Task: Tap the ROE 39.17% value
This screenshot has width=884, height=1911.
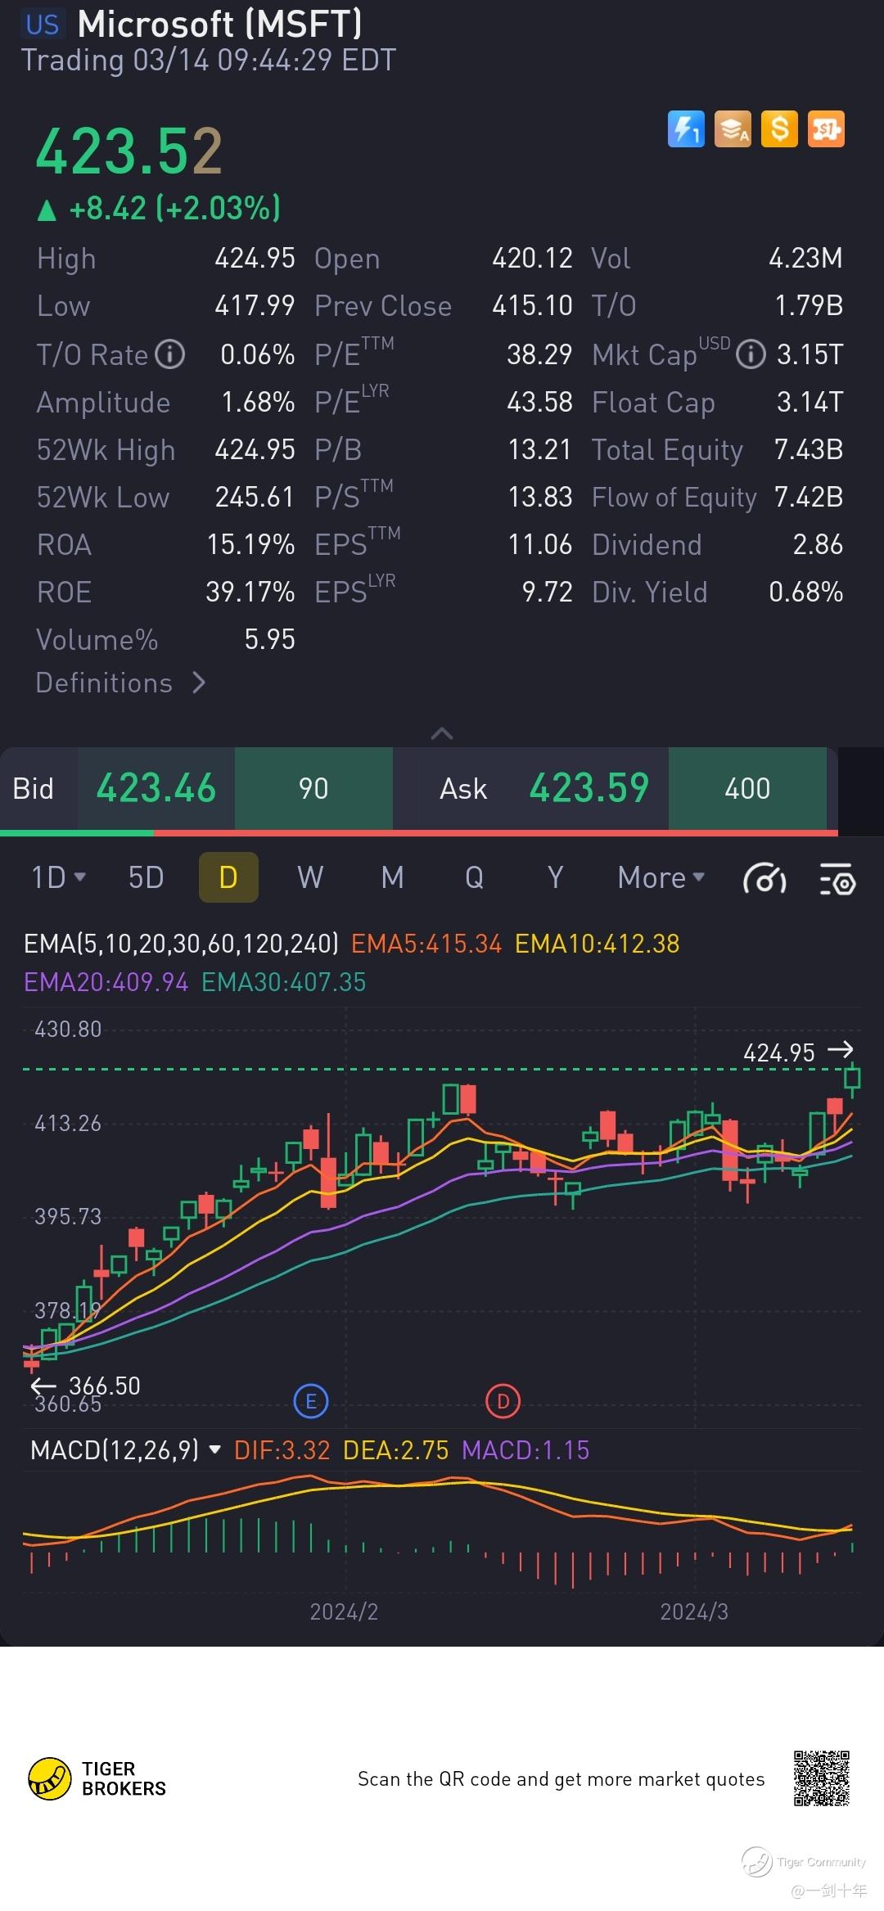Action: (250, 593)
